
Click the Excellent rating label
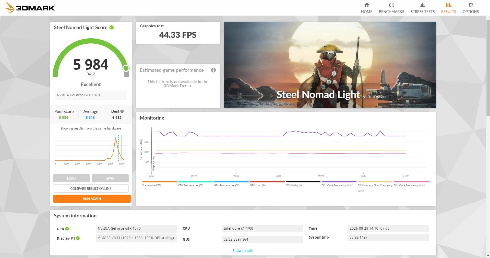click(x=91, y=84)
